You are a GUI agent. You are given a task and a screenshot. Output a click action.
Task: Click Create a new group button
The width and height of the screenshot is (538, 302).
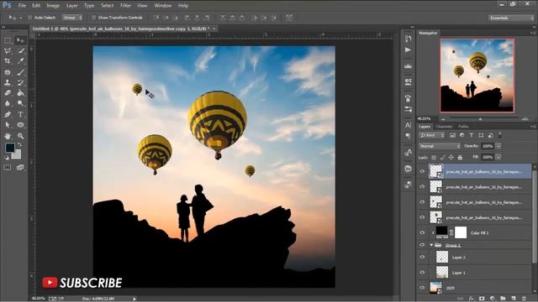503,299
